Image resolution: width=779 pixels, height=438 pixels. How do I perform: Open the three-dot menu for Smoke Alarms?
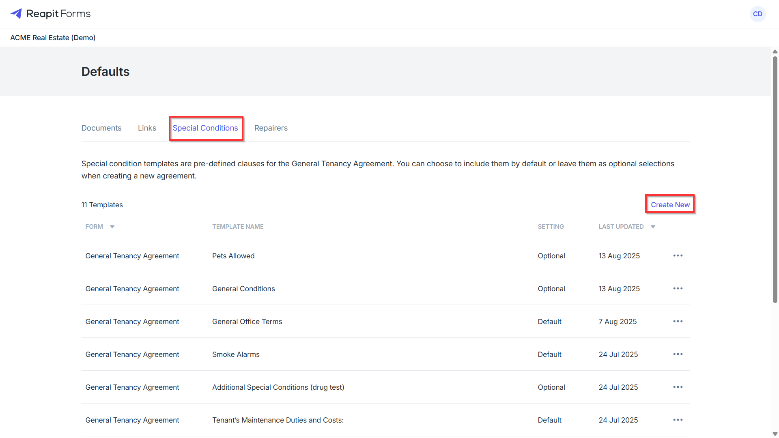click(678, 354)
